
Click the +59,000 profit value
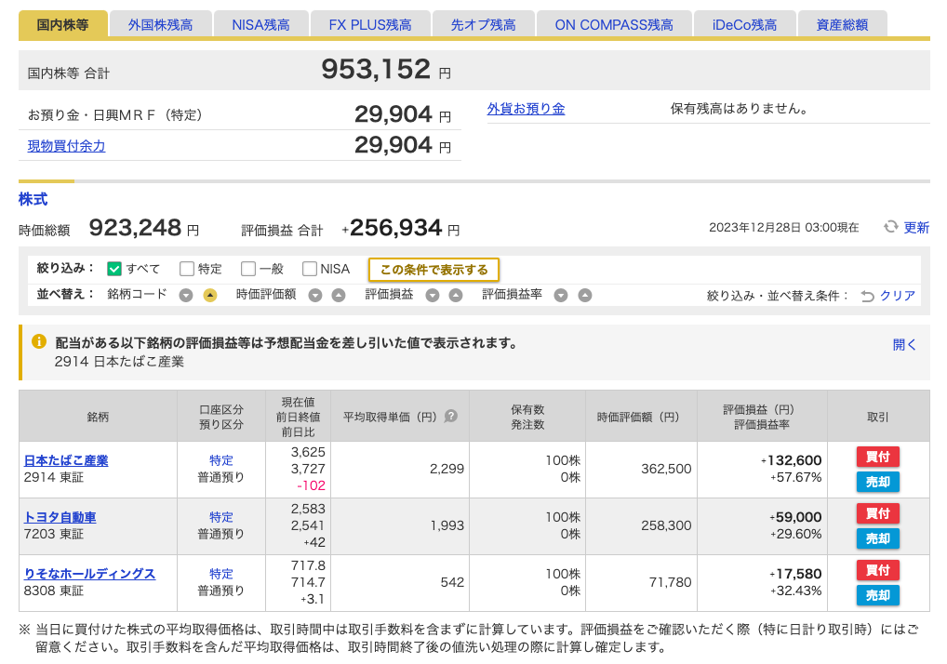pyautogui.click(x=795, y=517)
